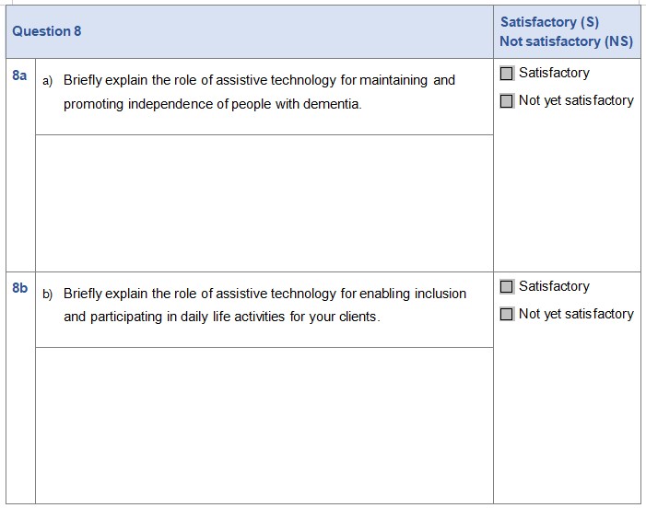Click the 8b line ending "enabling inclusion"
The image size is (646, 508).
pyautogui.click(x=264, y=294)
